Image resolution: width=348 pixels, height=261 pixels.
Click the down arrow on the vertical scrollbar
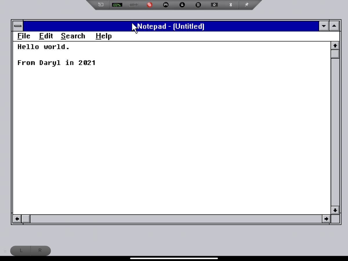click(335, 210)
